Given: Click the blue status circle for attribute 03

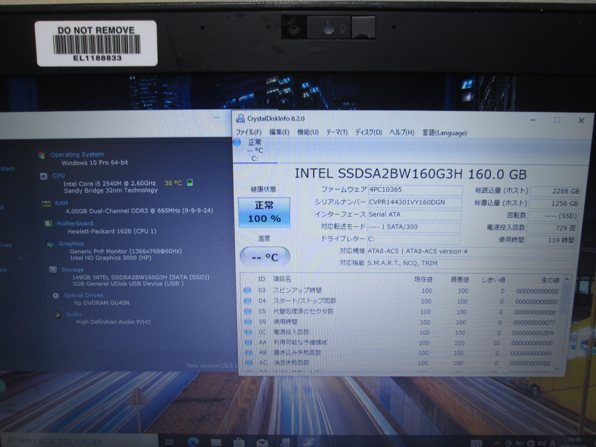Looking at the screenshot, I should click(247, 290).
